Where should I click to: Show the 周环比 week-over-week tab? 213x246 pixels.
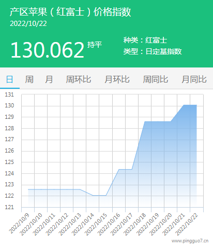click(79, 79)
